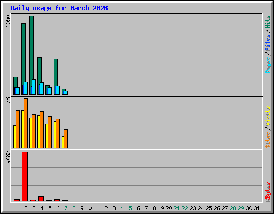Select the cyan pages bar for day 2

(26, 88)
